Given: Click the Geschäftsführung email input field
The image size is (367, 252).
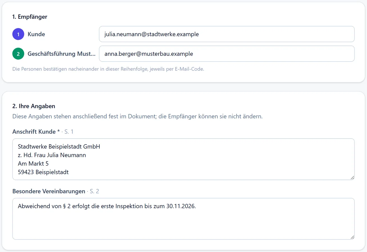Looking at the screenshot, I should (227, 54).
